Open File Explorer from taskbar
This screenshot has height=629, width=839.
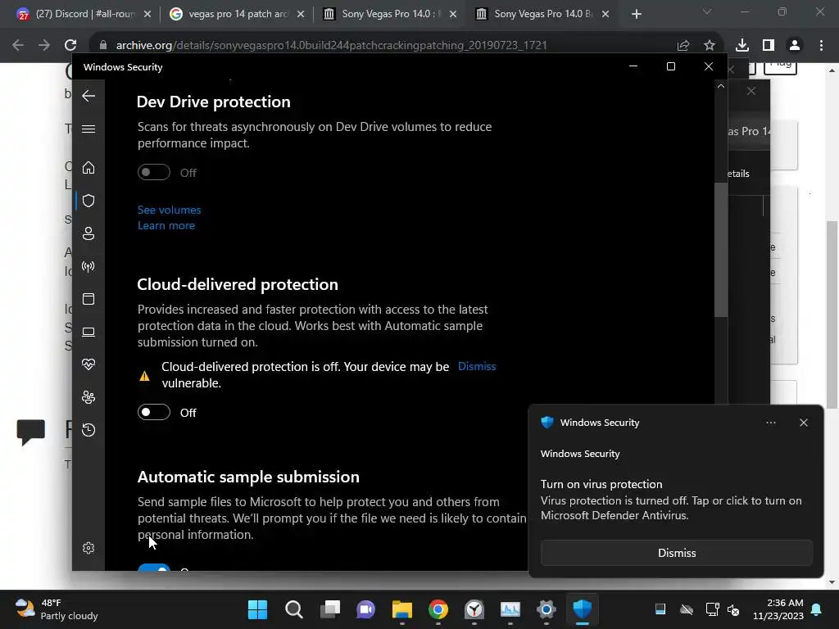pos(401,609)
